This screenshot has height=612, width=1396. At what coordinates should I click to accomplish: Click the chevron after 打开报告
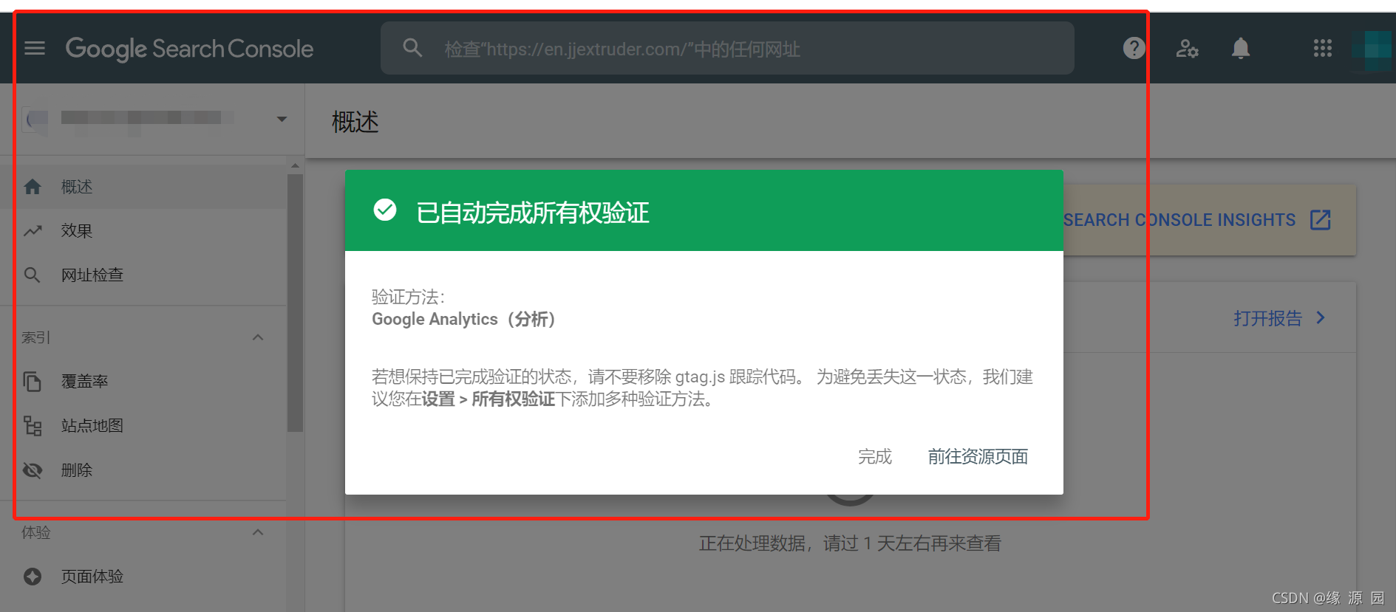(1321, 318)
